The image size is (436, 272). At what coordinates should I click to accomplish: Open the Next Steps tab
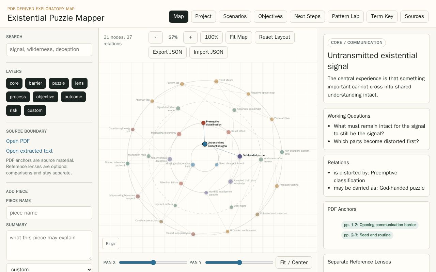pyautogui.click(x=307, y=16)
